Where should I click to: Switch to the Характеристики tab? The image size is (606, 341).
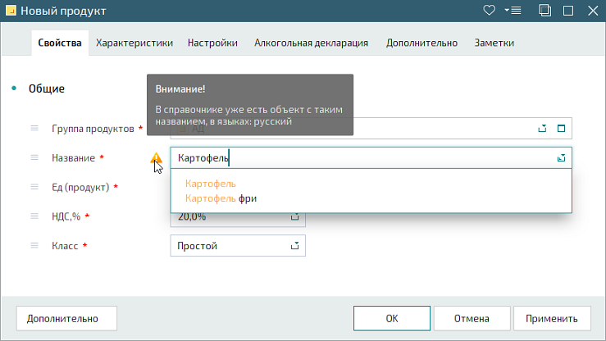tap(134, 43)
